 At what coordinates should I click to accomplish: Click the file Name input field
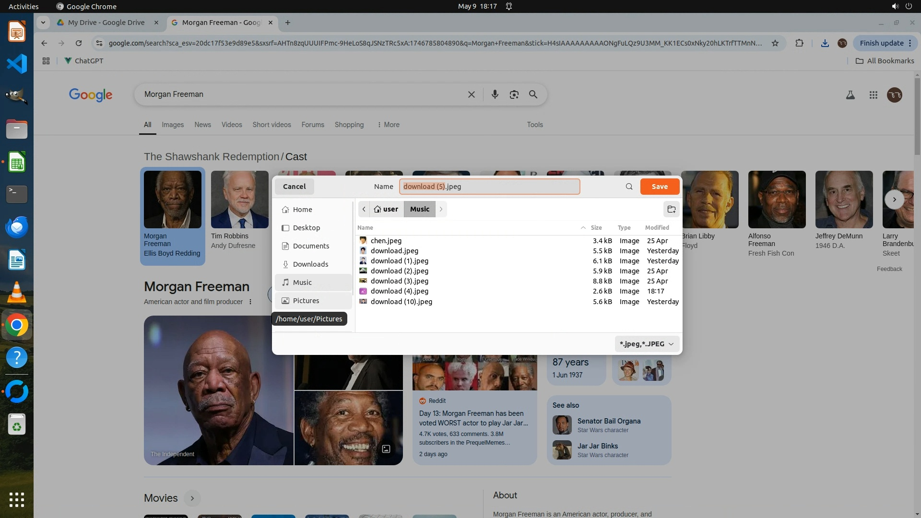489,187
